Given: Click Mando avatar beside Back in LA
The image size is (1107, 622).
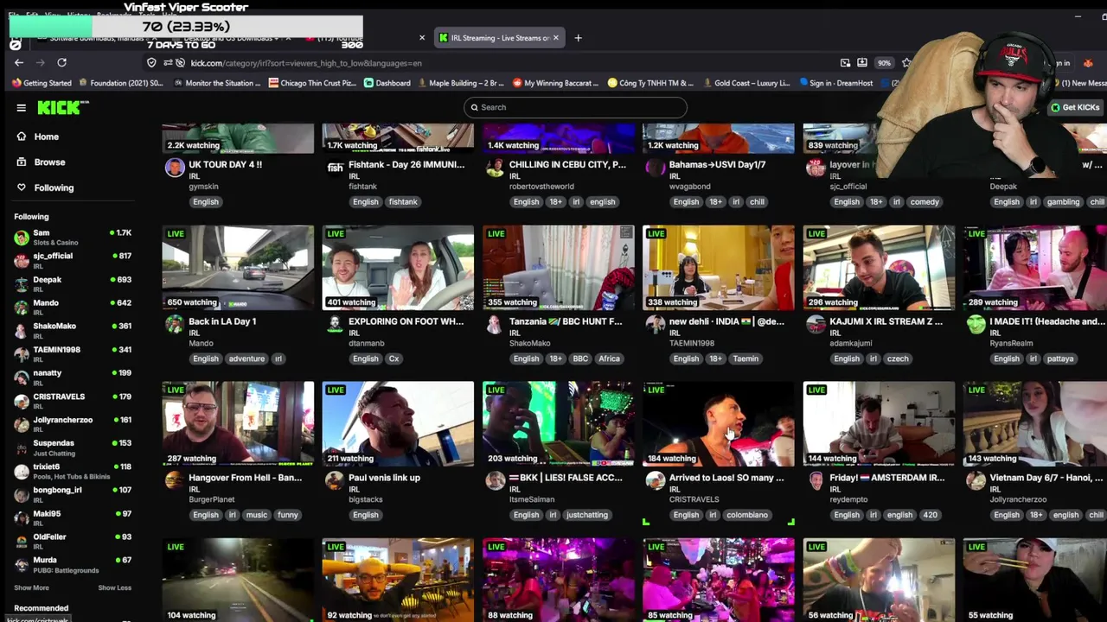Looking at the screenshot, I should pyautogui.click(x=175, y=324).
